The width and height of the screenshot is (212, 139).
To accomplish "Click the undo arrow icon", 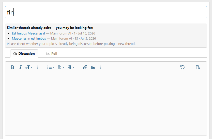I will pos(183,67).
